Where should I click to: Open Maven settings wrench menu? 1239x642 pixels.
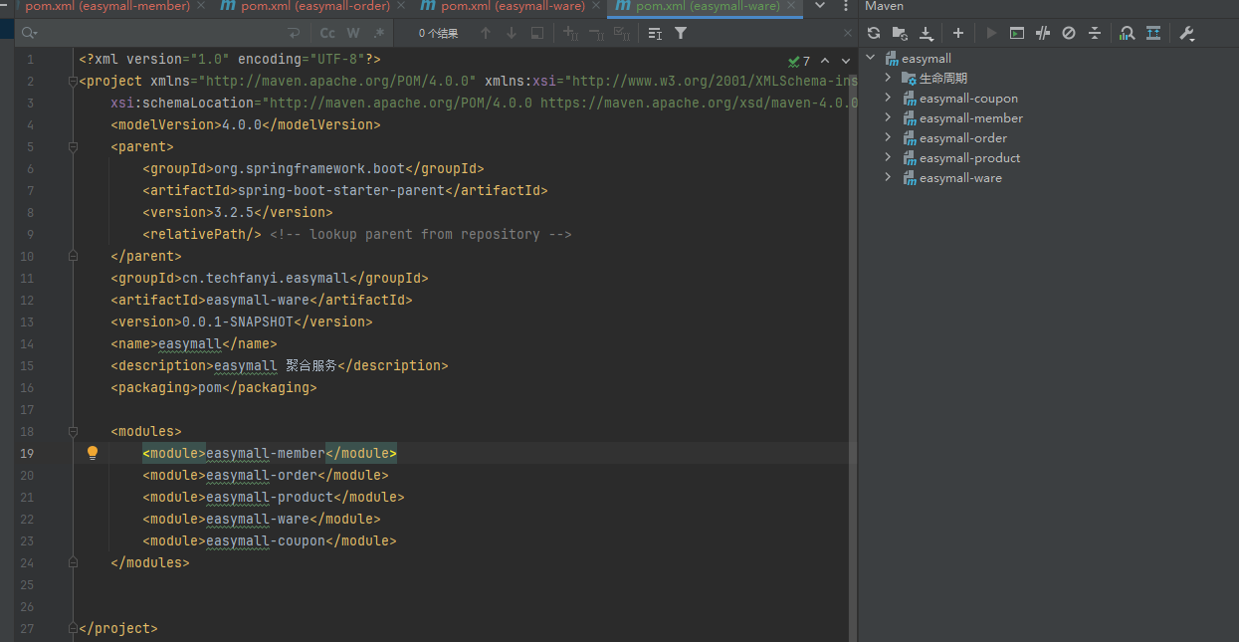point(1186,33)
